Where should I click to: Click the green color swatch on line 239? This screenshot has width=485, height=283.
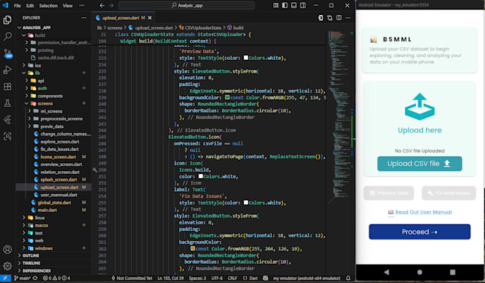[x=228, y=98]
